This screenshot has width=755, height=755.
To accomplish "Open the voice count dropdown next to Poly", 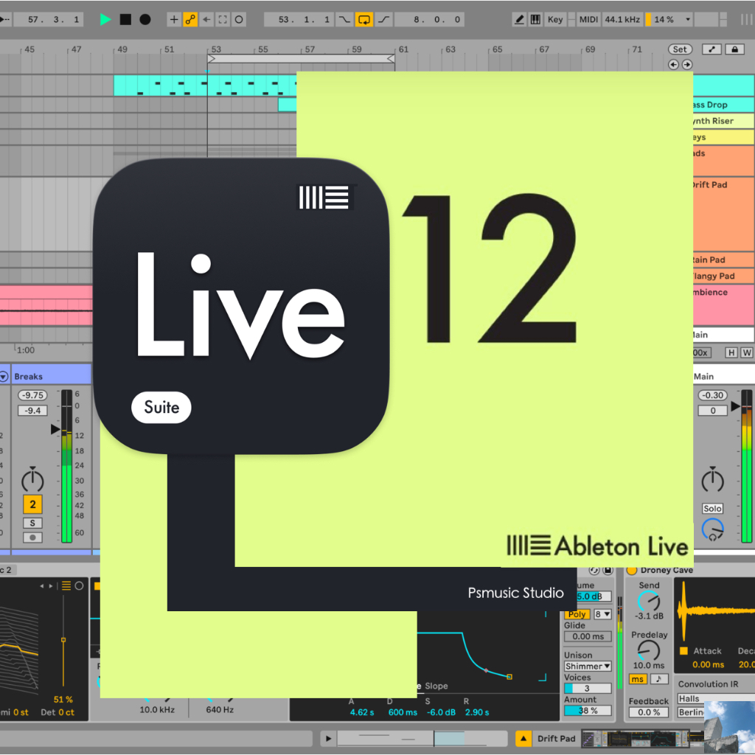I will coord(603,614).
